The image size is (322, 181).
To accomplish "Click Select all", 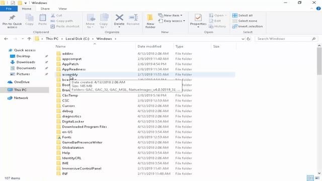I will pyautogui.click(x=243, y=16).
